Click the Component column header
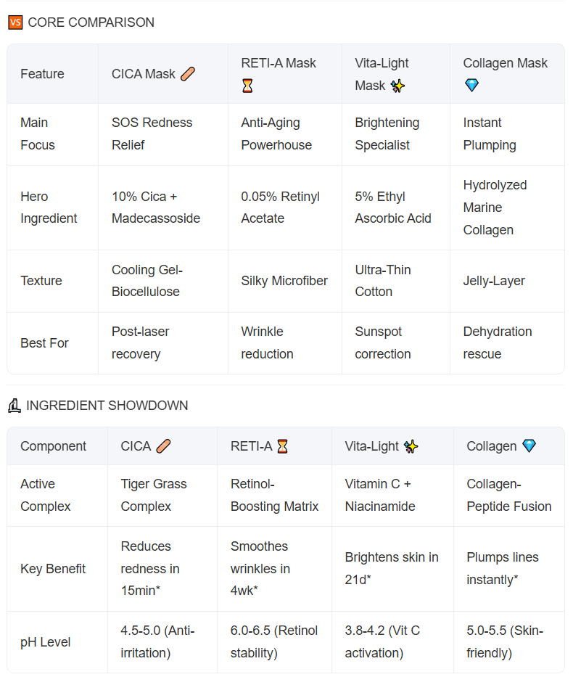Image resolution: width=573 pixels, height=677 pixels. point(53,446)
